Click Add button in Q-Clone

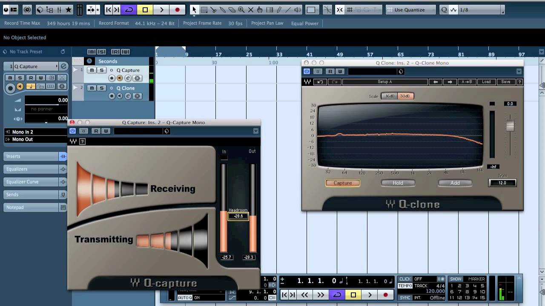[455, 183]
